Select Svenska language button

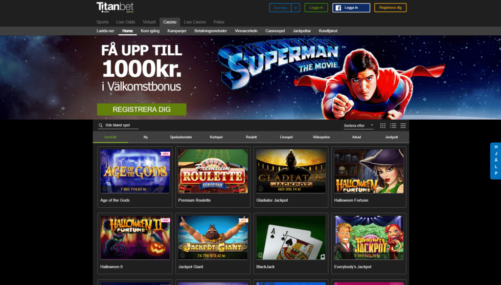(x=280, y=8)
